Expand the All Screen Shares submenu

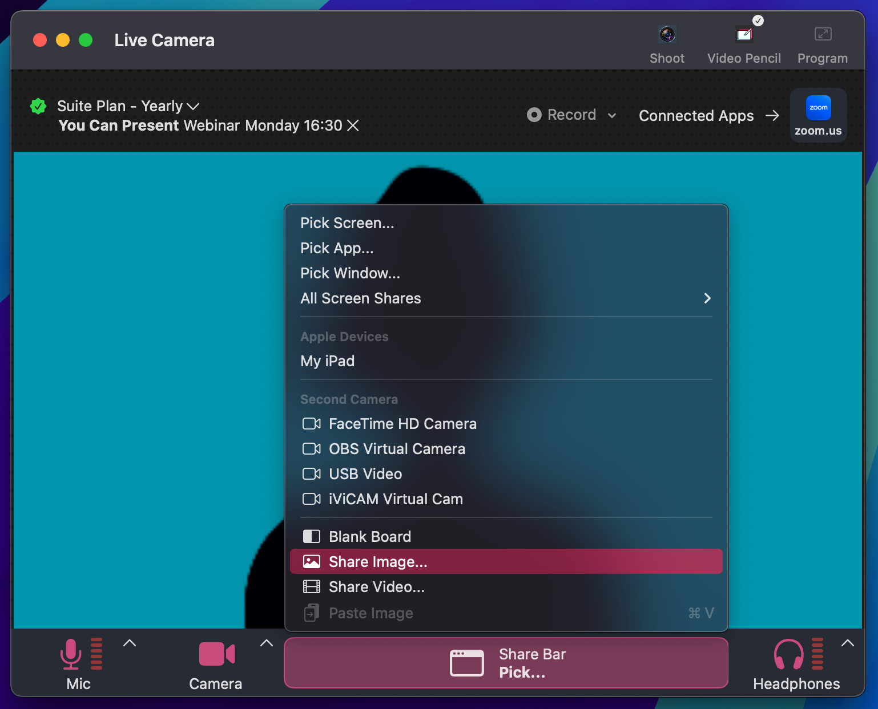pyautogui.click(x=506, y=298)
